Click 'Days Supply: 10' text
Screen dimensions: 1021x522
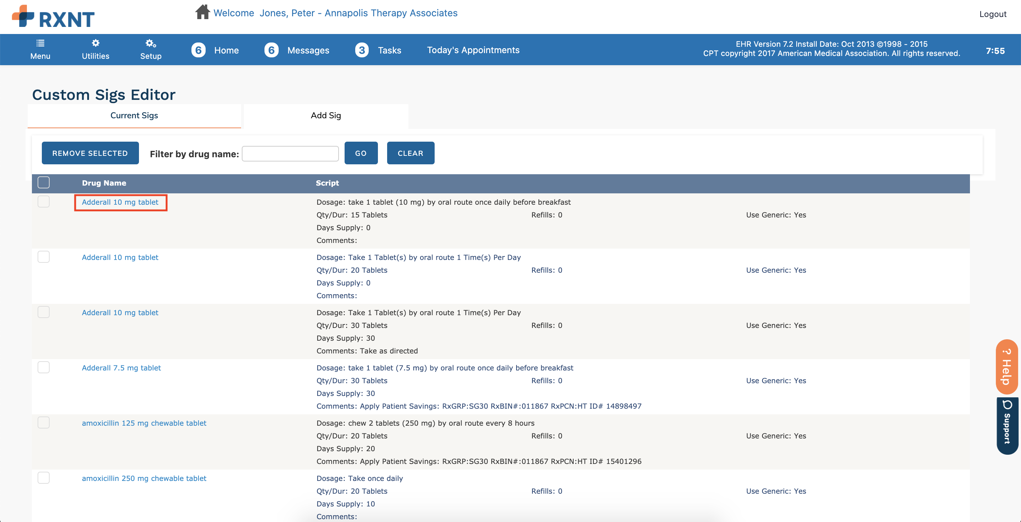[x=346, y=504]
